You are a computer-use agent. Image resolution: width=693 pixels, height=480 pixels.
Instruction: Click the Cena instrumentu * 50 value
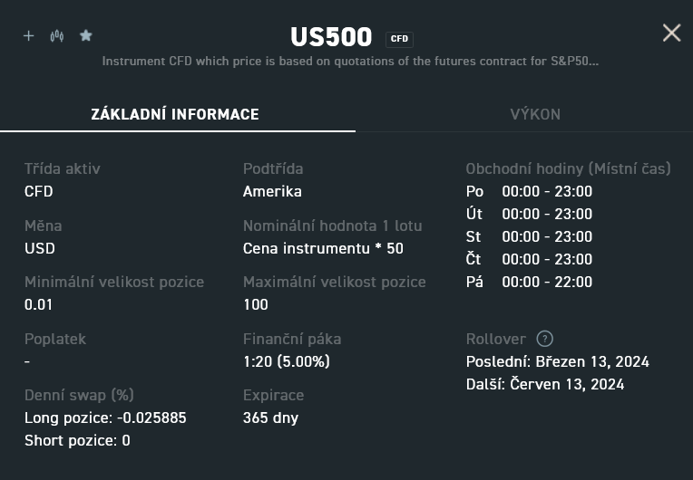(323, 248)
